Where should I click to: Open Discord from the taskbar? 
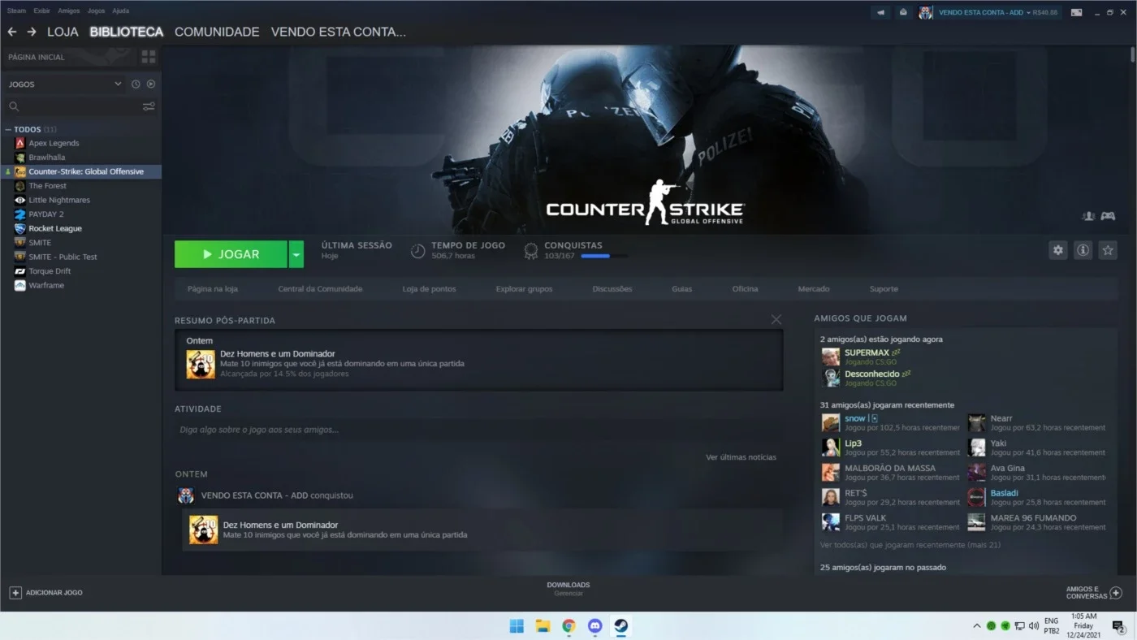click(594, 625)
